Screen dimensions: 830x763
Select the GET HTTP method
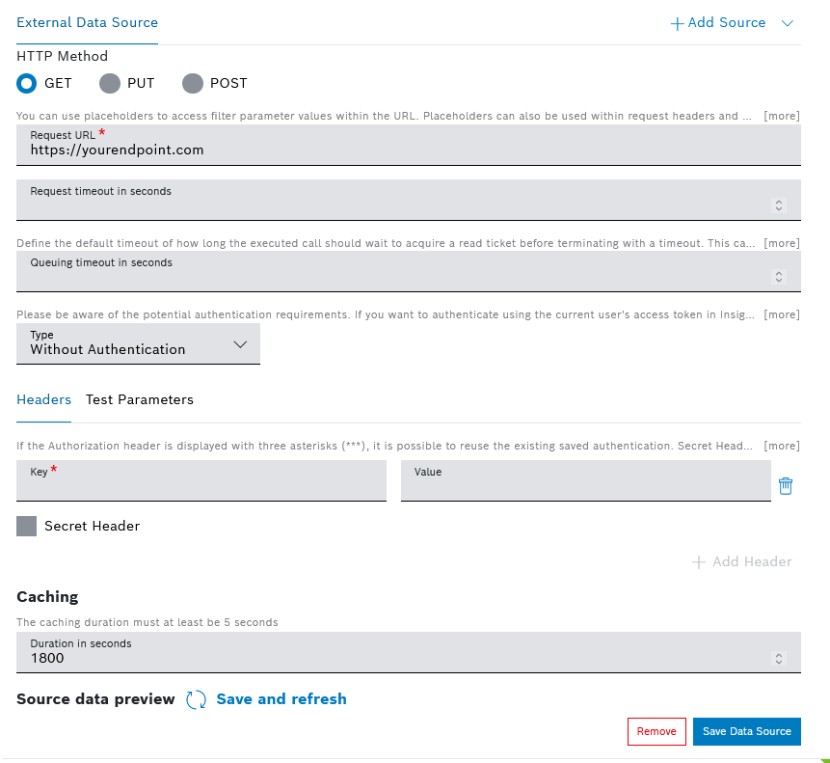27,84
